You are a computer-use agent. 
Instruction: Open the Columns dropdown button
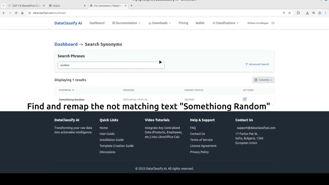pyautogui.click(x=263, y=80)
